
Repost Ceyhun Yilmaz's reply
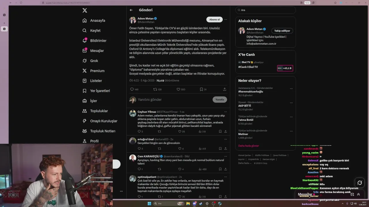click(159, 131)
